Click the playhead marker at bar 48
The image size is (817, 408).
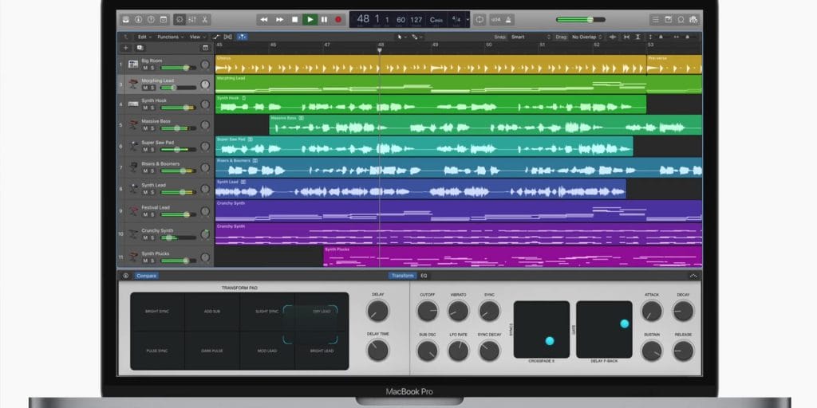point(379,50)
